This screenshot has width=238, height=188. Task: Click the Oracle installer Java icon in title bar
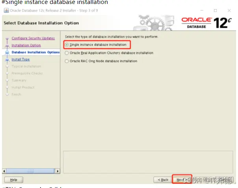pyautogui.click(x=6, y=11)
